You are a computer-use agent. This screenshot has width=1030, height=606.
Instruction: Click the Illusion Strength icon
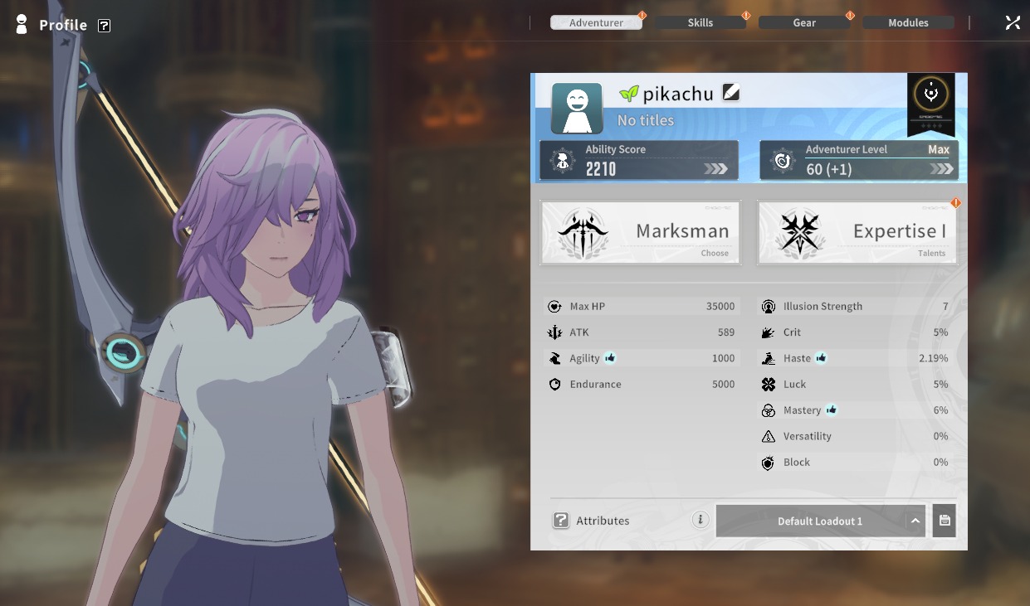(x=769, y=307)
